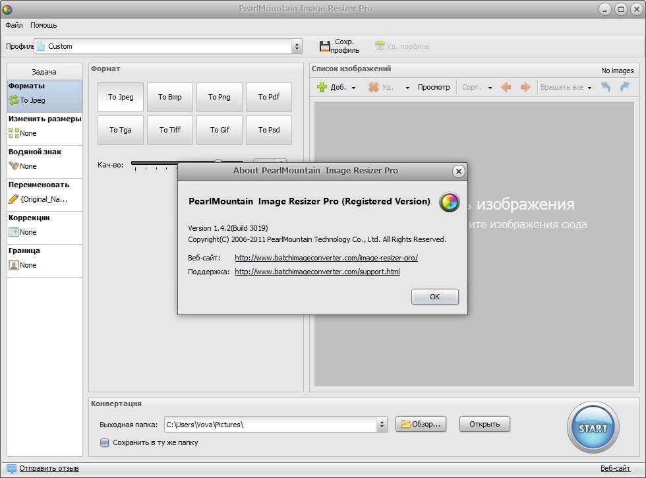This screenshot has height=478, width=646.
Task: Click the To Jpeg format icon in sidebar
Action: coord(14,100)
